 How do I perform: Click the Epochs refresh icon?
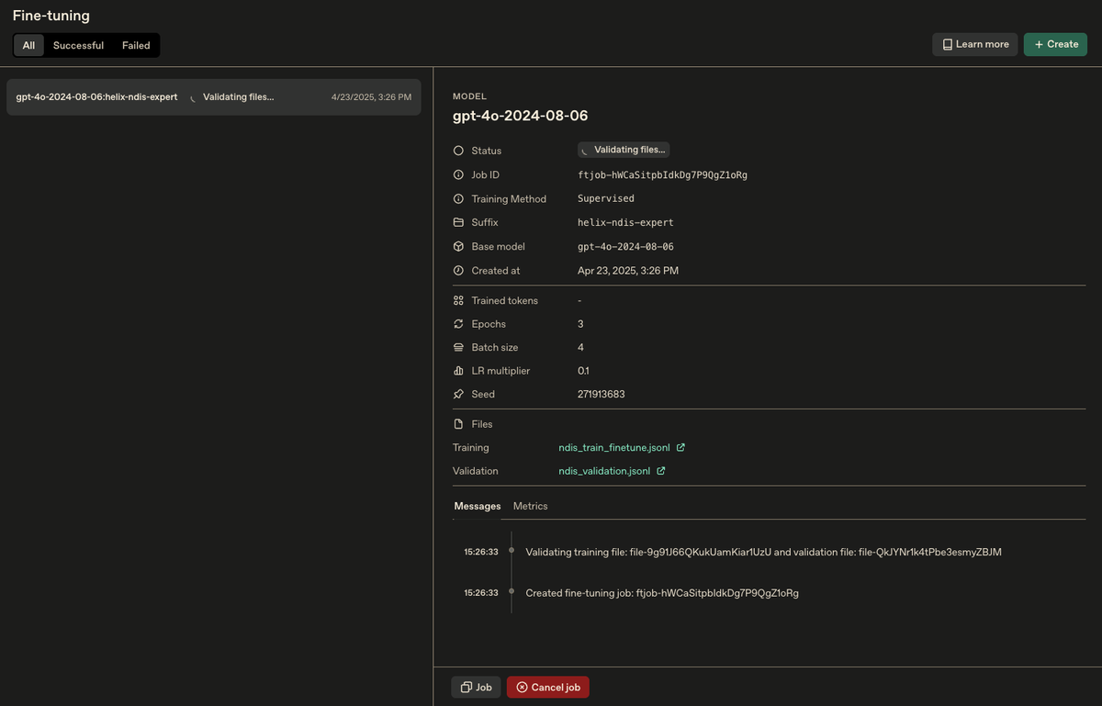point(458,324)
